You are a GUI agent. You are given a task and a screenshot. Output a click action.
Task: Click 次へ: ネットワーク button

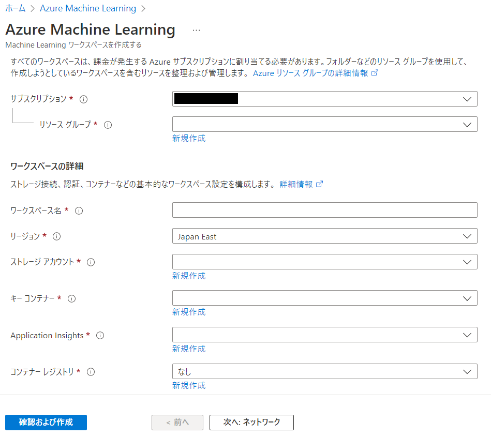251,423
